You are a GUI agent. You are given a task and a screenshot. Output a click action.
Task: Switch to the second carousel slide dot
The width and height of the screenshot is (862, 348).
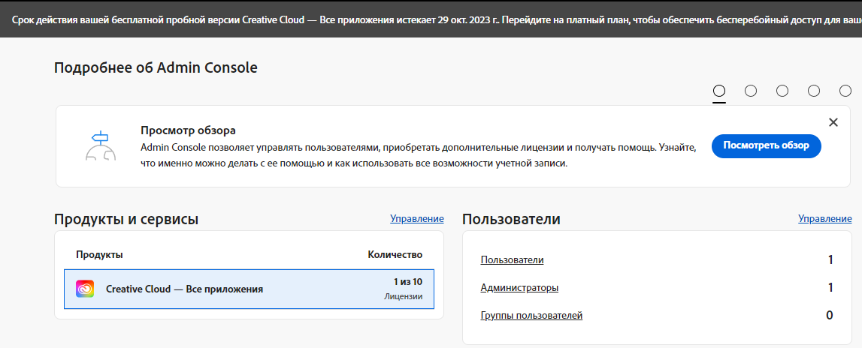click(751, 91)
